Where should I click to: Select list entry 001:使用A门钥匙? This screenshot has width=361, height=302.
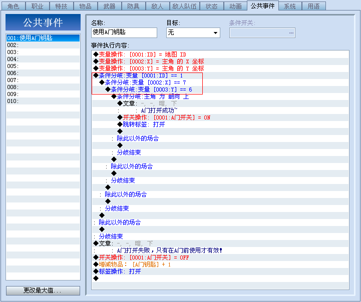43,38
